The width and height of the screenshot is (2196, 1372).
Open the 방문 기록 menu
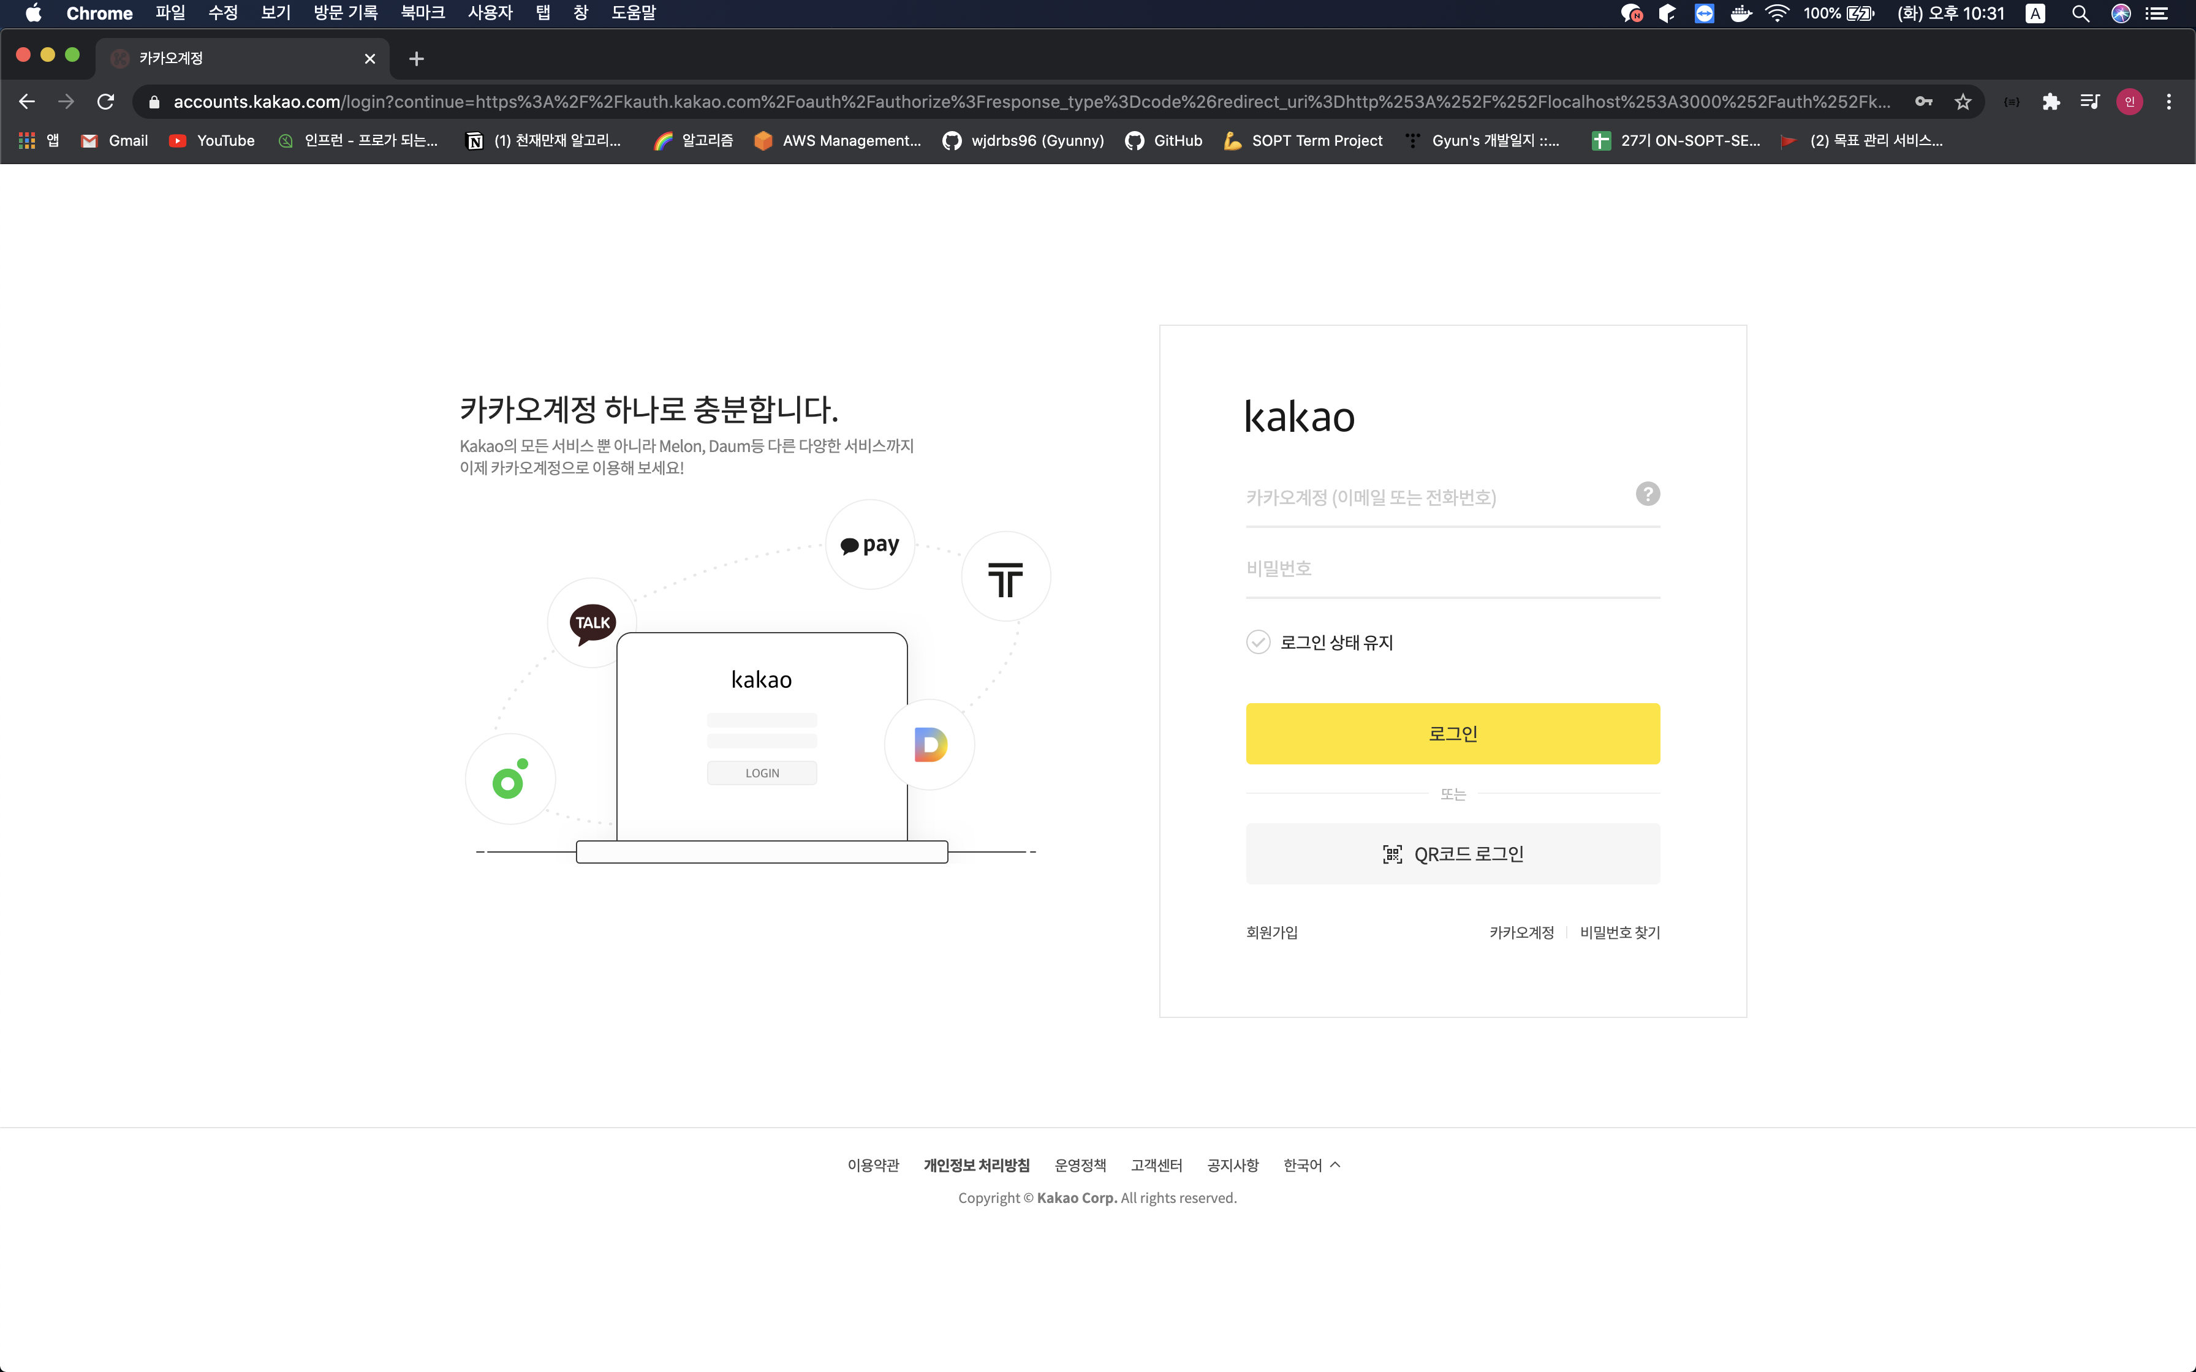click(345, 13)
